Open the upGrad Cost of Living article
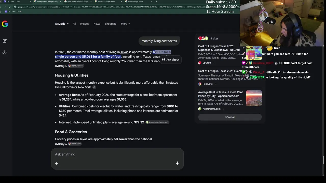 coord(219,48)
